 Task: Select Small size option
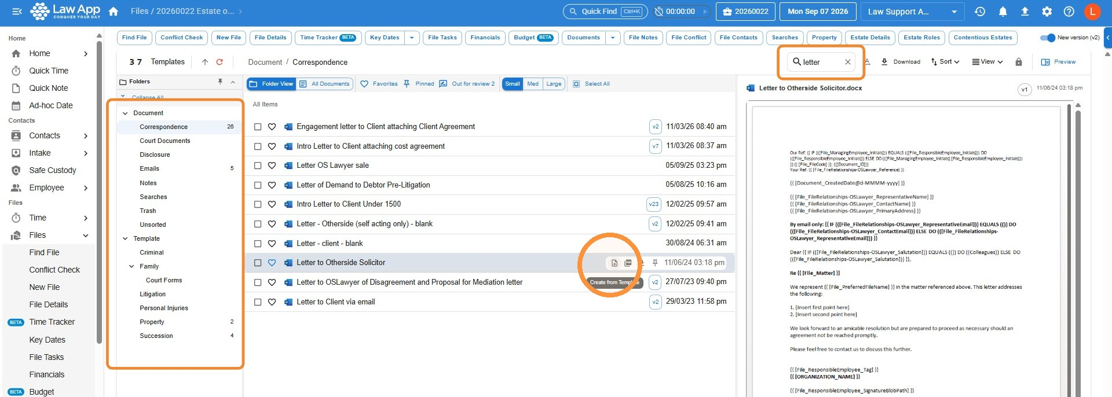coord(513,84)
